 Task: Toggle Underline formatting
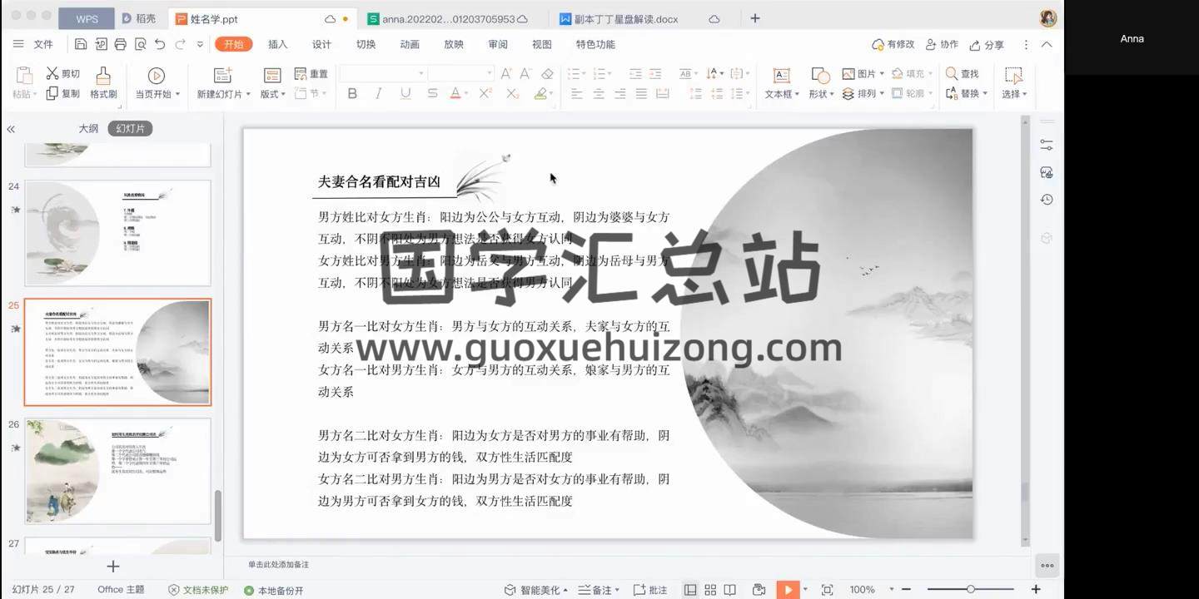(x=405, y=94)
